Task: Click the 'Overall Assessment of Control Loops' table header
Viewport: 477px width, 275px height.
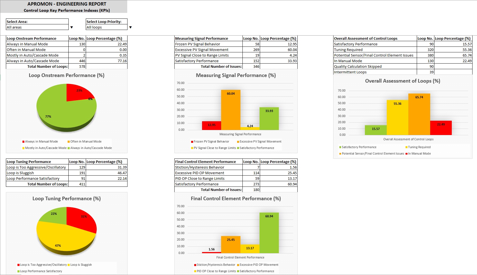Action: click(375, 38)
